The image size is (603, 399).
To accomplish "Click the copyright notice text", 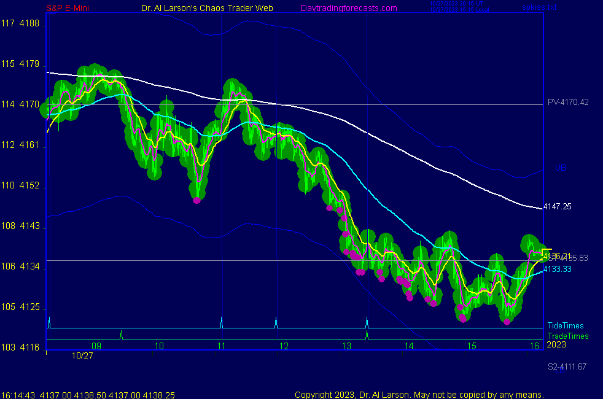I will 419,395.
